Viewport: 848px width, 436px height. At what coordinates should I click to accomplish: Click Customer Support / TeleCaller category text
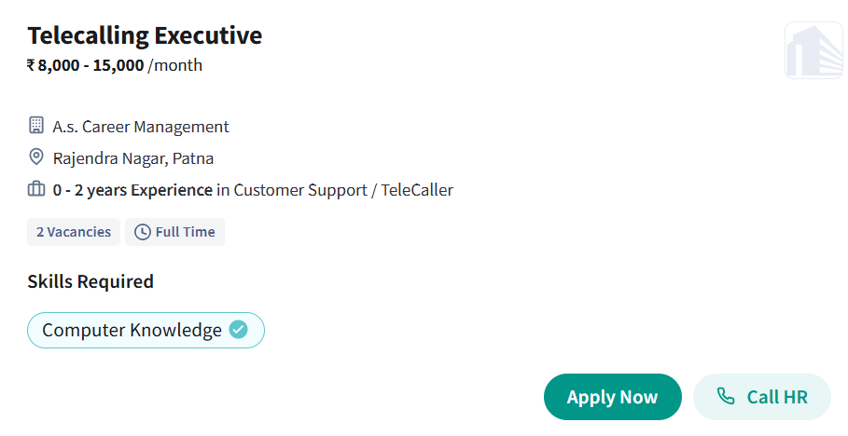(343, 190)
